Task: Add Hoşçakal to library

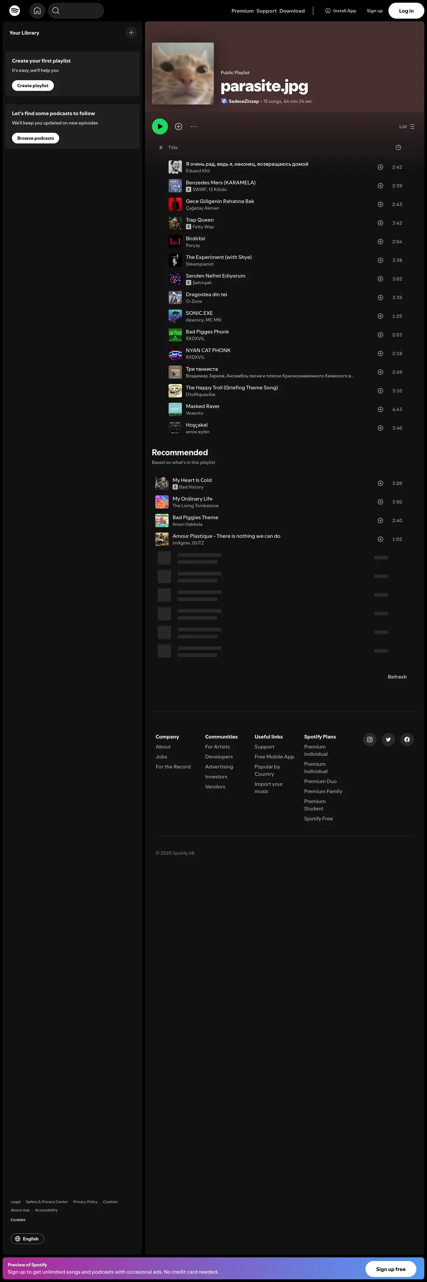Action: tap(380, 428)
